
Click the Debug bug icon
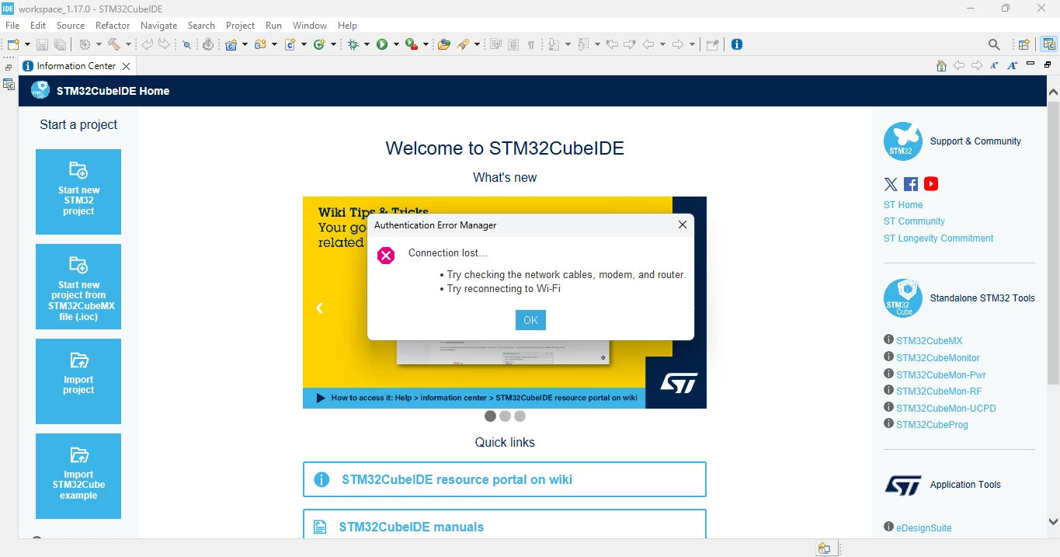pyautogui.click(x=353, y=44)
